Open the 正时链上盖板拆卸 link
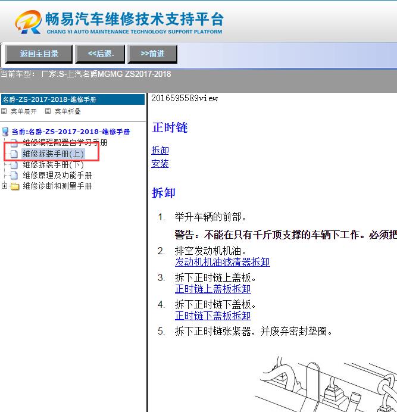This screenshot has width=397, height=412. (213, 289)
